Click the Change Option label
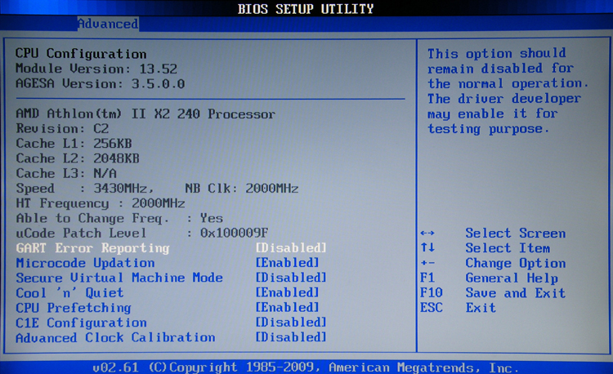 click(515, 264)
